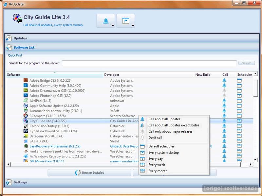The height and width of the screenshot is (196, 262).
Task: Sort by Software column header
Action: [54, 74]
